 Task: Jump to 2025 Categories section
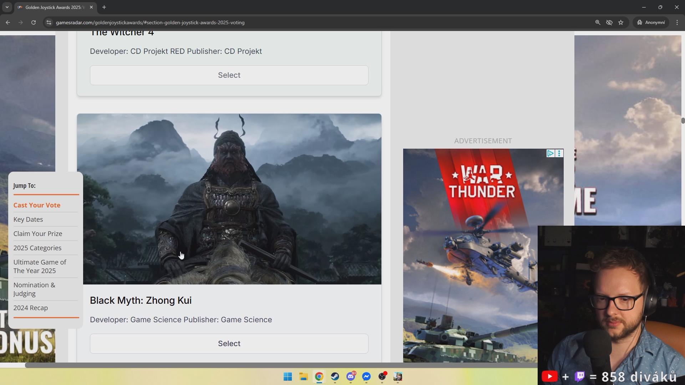click(x=37, y=248)
